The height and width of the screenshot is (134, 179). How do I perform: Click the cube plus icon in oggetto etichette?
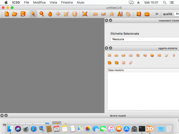[x=109, y=63]
